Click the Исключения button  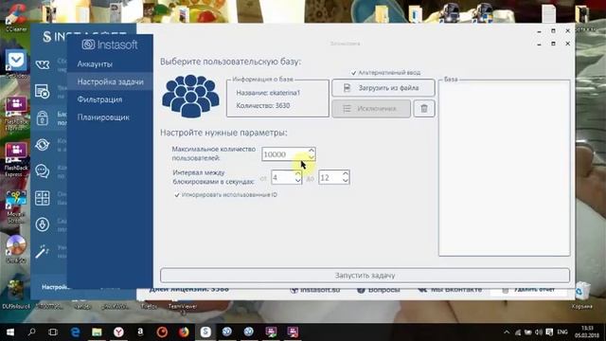pyautogui.click(x=371, y=109)
